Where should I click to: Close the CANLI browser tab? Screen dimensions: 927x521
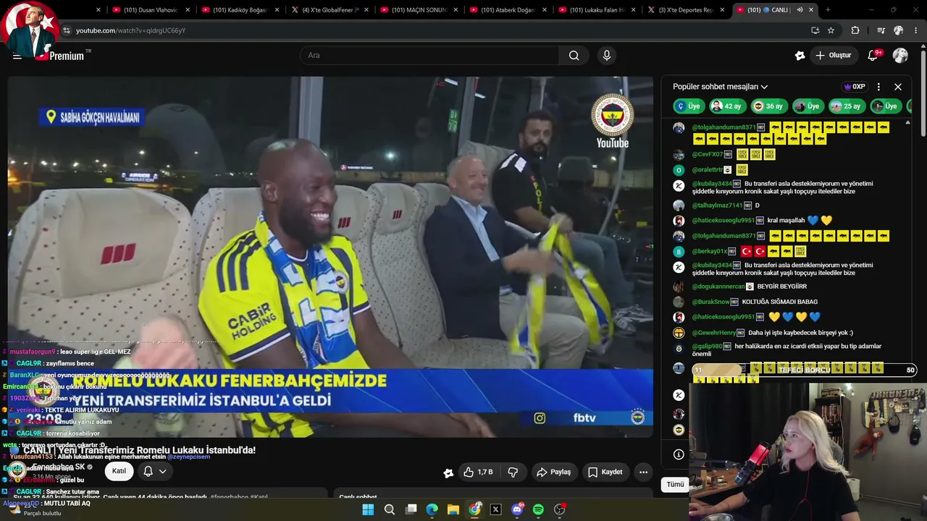pyautogui.click(x=811, y=10)
